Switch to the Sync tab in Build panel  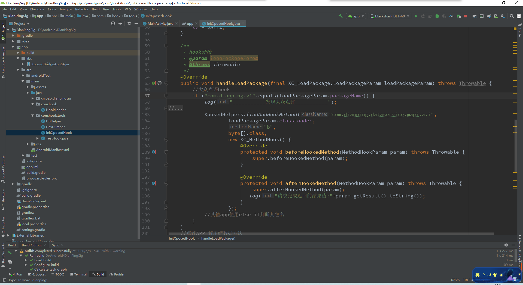click(x=56, y=245)
